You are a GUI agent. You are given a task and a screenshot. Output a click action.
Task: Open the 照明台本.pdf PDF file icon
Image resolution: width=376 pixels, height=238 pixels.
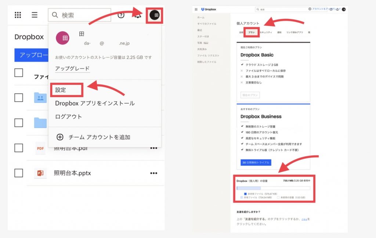pos(40,148)
